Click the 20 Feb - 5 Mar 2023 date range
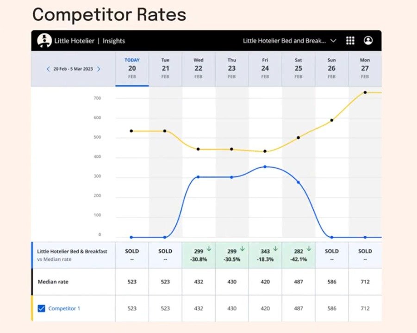Screen dimensions: 417x333 (x=73, y=68)
